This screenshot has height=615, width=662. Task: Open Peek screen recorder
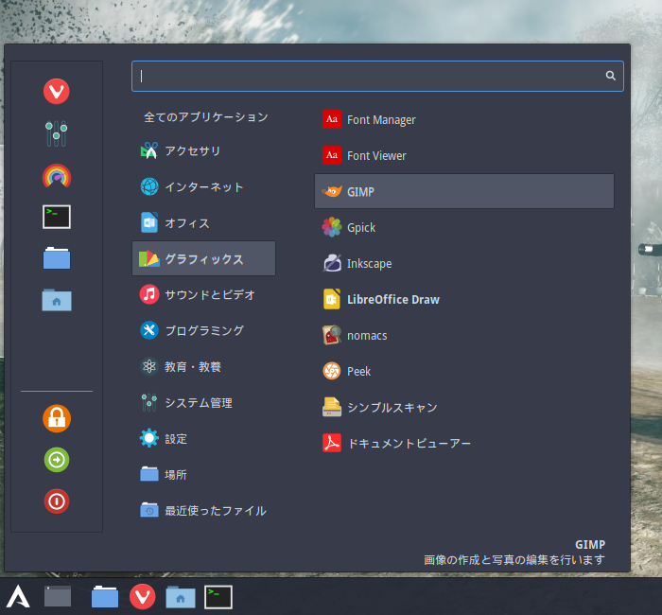[464, 371]
